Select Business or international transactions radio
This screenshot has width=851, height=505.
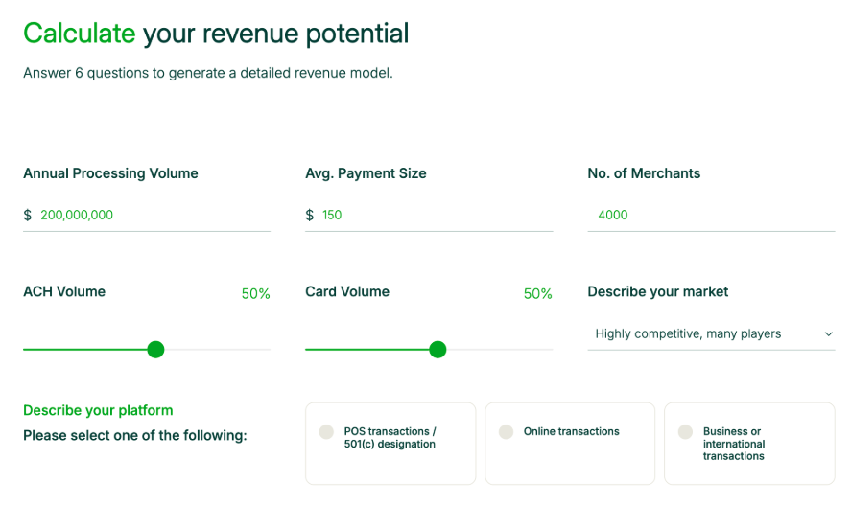tap(685, 432)
